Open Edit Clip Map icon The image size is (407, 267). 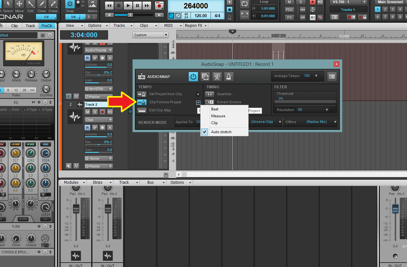pyautogui.click(x=142, y=110)
